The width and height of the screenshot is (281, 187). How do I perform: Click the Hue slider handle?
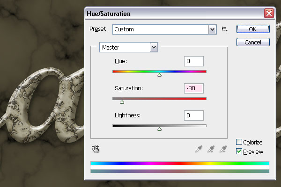(x=159, y=74)
